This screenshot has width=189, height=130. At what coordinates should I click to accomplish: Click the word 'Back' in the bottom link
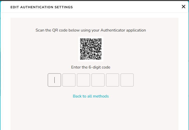point(77,96)
